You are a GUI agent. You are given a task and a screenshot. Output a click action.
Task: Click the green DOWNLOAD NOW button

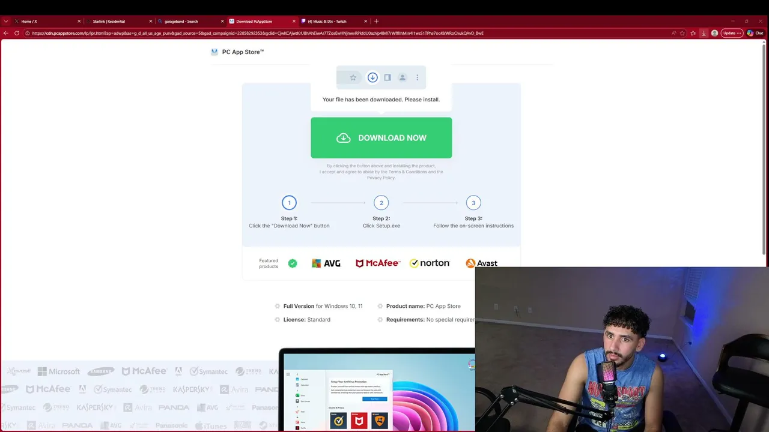coord(381,138)
